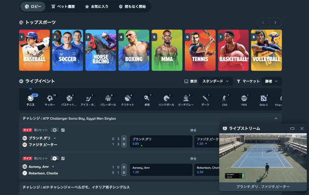Select the ダーツ live events icon

pyautogui.click(x=205, y=100)
